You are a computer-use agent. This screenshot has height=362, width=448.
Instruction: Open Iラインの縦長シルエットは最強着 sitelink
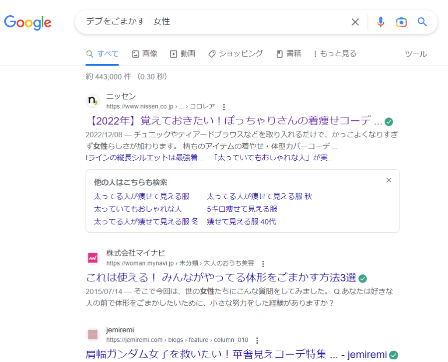tap(144, 158)
